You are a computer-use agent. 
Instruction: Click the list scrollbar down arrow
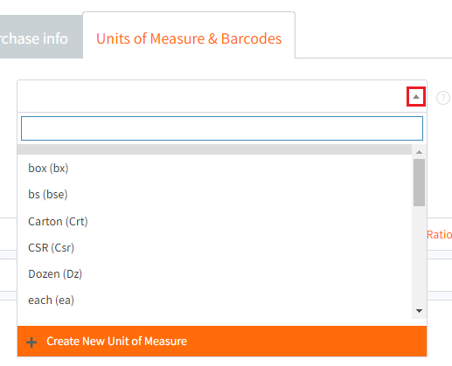419,311
